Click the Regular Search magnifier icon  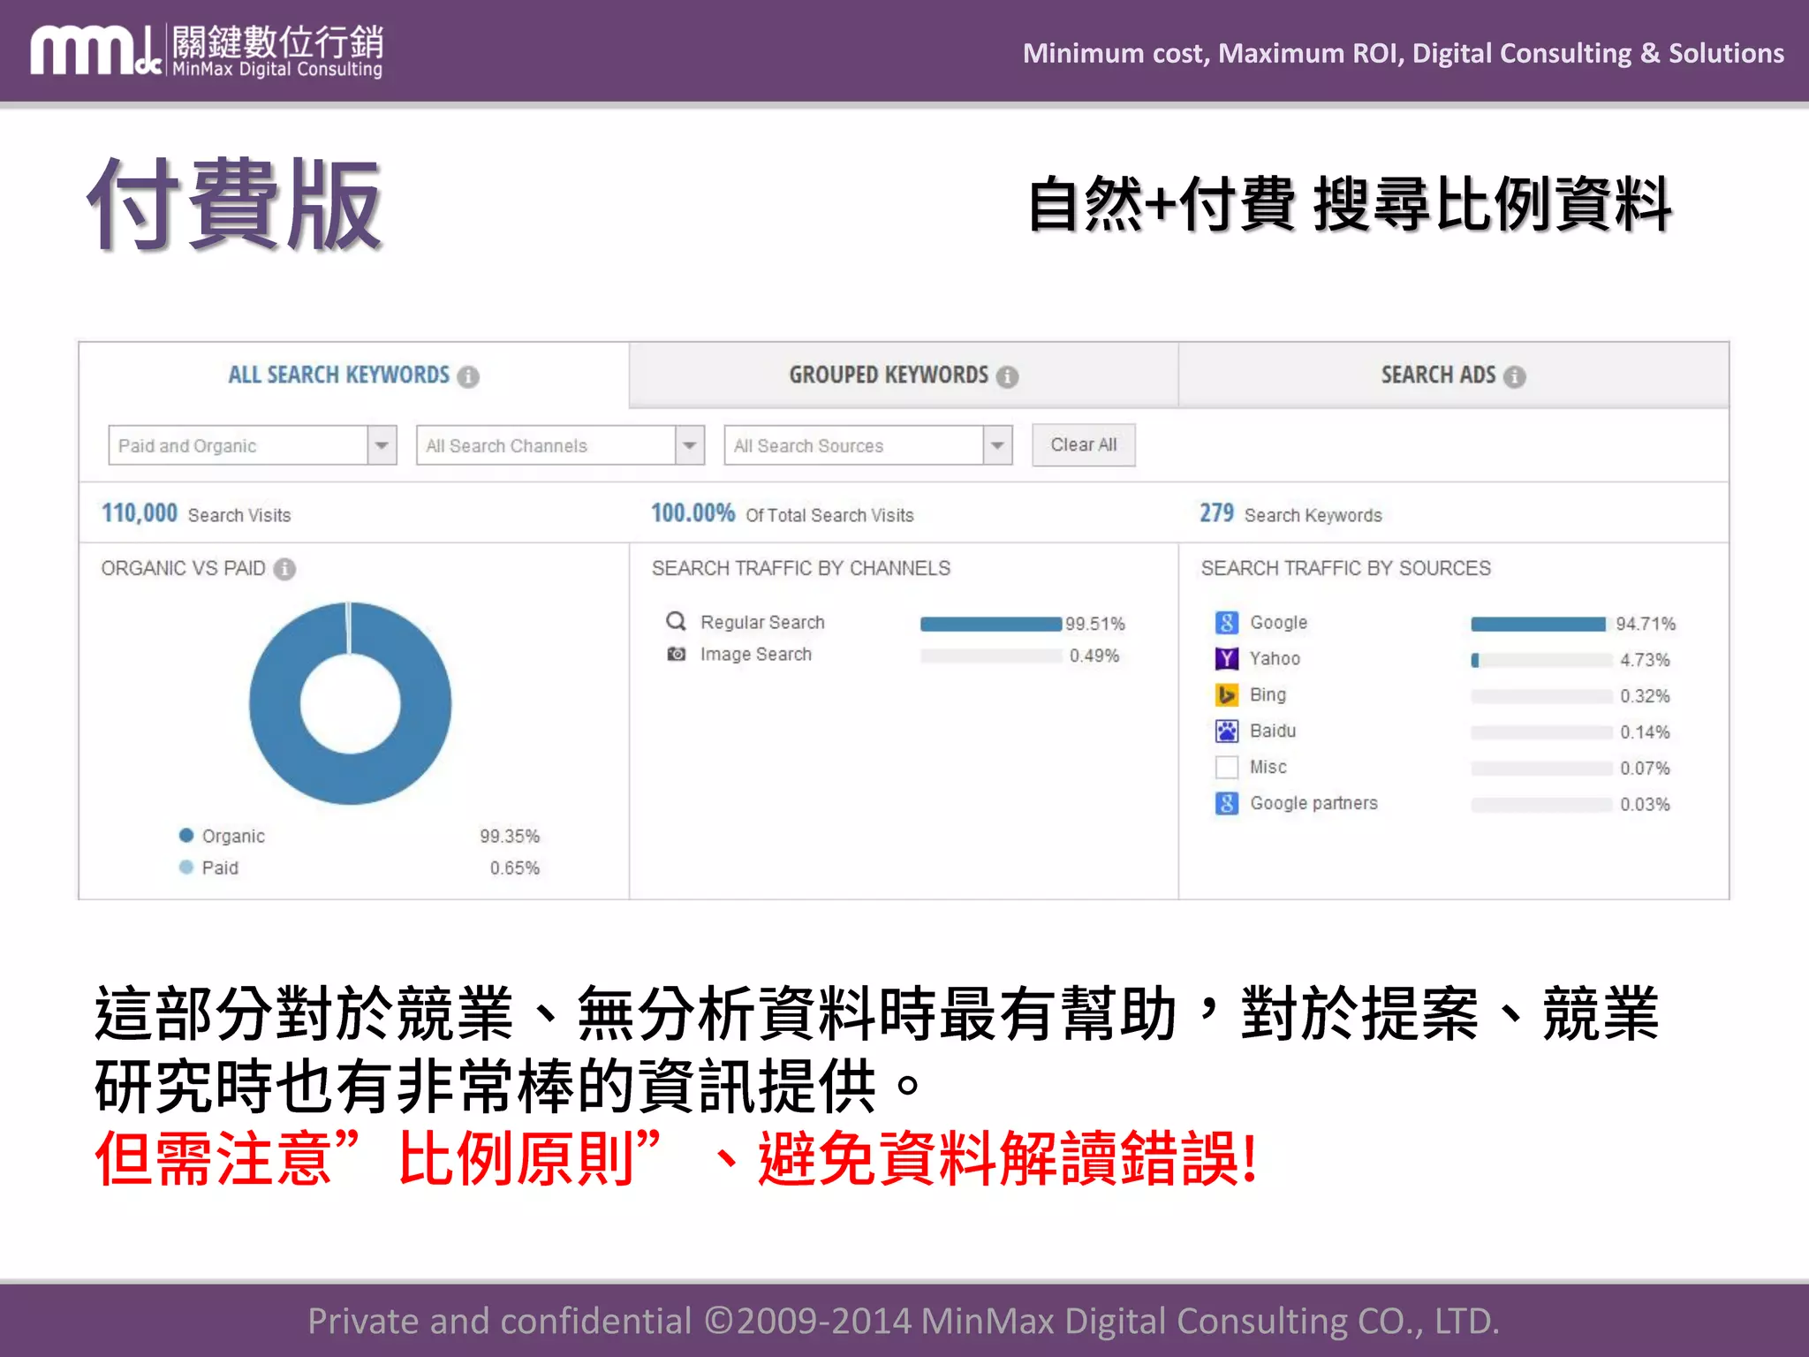tap(676, 622)
